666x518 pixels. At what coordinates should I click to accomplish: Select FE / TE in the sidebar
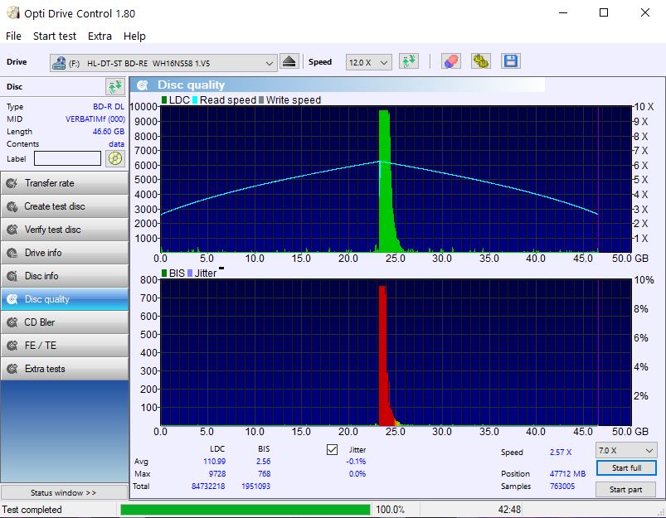(x=65, y=346)
